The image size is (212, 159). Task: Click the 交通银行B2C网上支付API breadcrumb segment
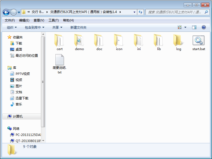83,12
